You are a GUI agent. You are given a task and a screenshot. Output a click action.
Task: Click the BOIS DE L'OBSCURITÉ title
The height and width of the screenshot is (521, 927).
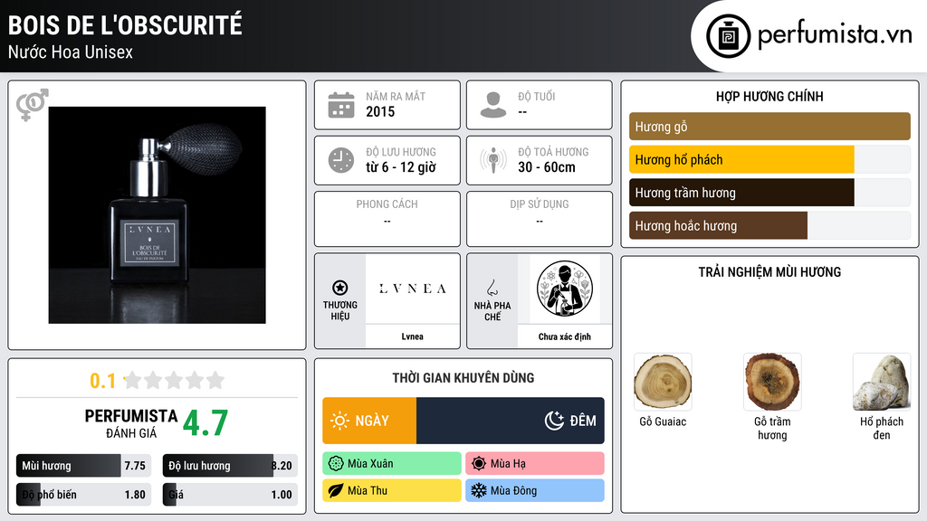coord(125,25)
